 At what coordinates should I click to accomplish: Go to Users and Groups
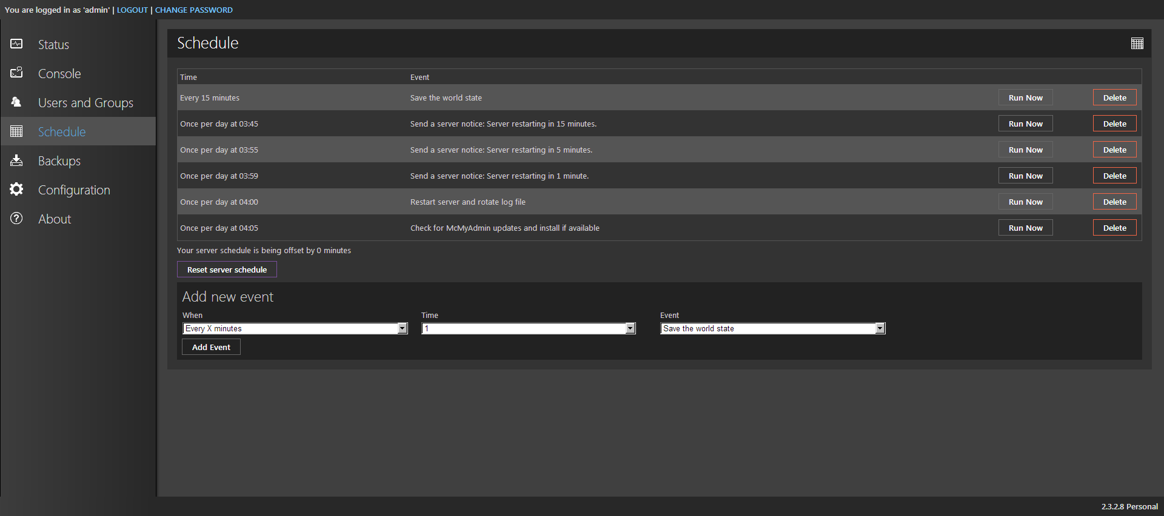click(85, 103)
